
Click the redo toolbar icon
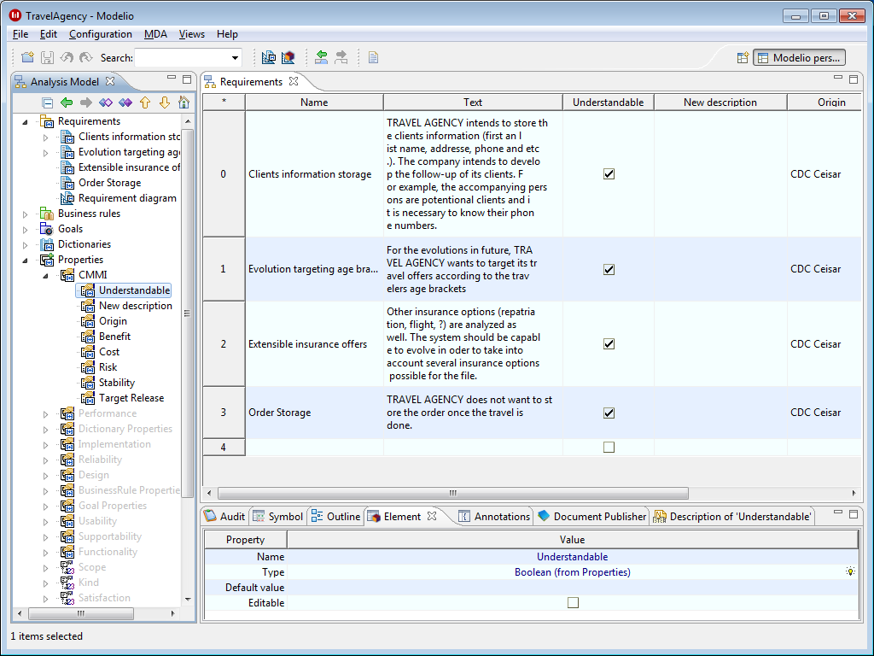tap(85, 57)
